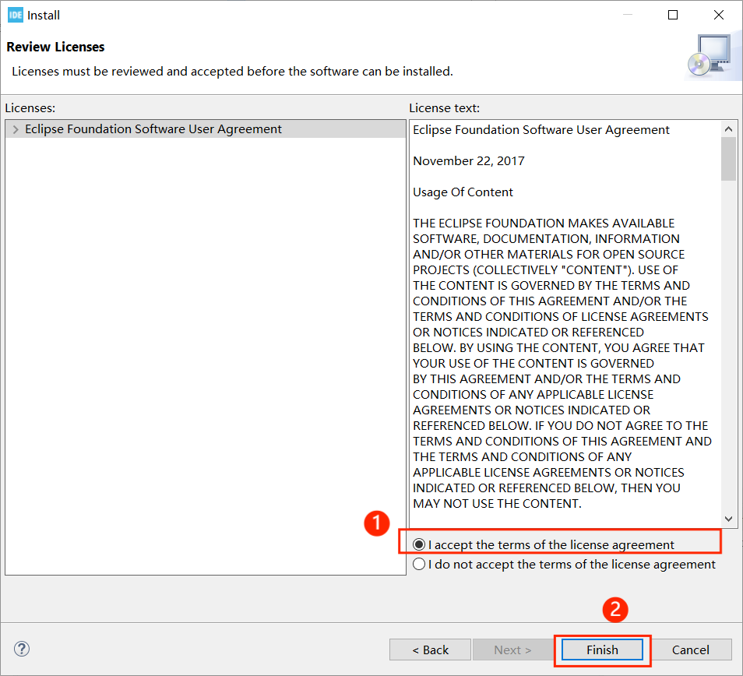Click the 'MAY NOT USE THE CONTENT.' line
743x676 pixels.
pyautogui.click(x=497, y=504)
